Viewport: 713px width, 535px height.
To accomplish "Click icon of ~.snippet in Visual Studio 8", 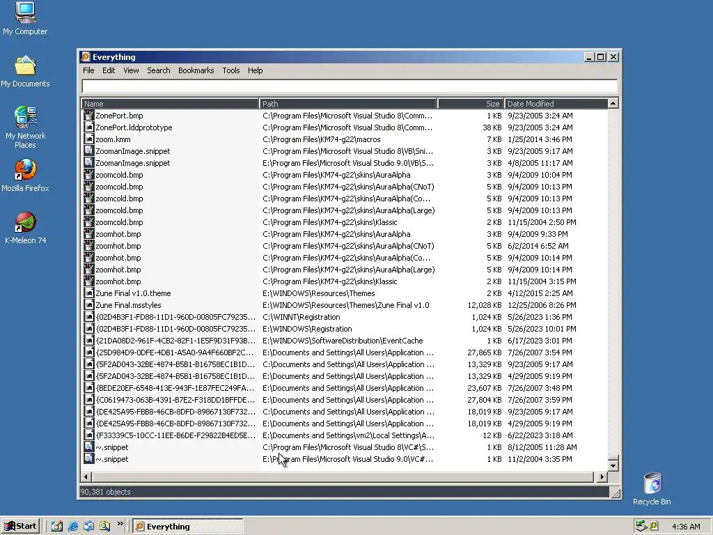I will click(89, 447).
